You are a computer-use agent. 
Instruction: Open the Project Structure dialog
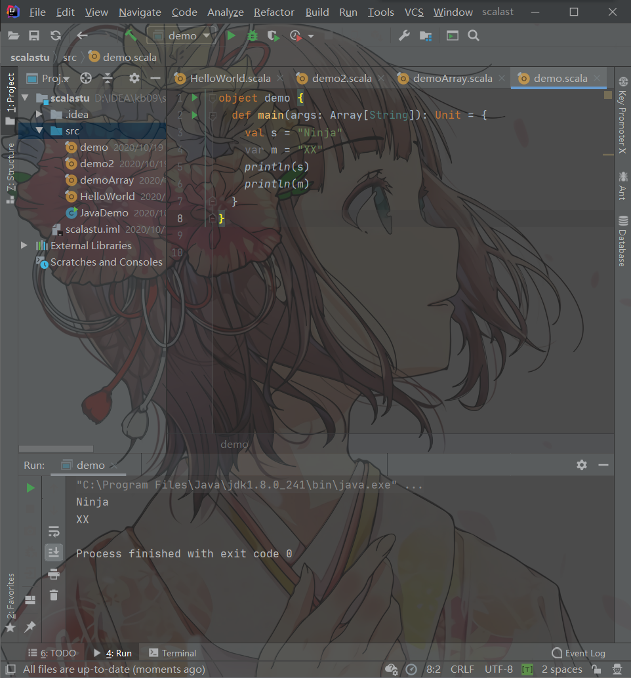(425, 36)
